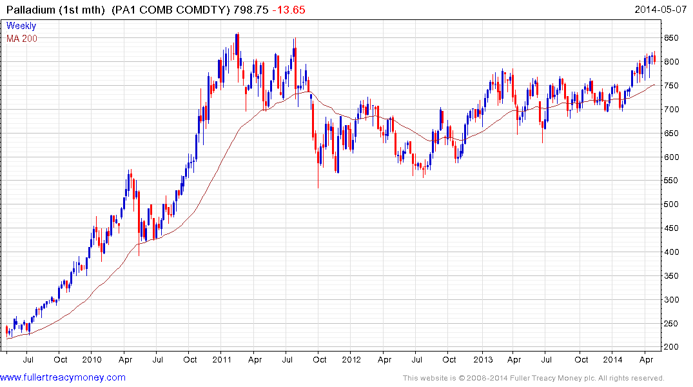This screenshot has height=387, width=693.
Task: Click the 650 price axis label
Action: point(671,133)
